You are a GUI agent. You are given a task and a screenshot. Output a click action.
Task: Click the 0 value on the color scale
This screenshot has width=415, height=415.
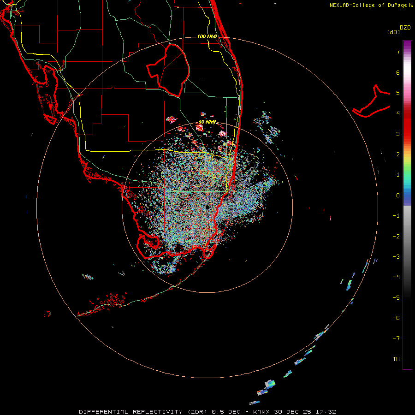click(x=398, y=196)
